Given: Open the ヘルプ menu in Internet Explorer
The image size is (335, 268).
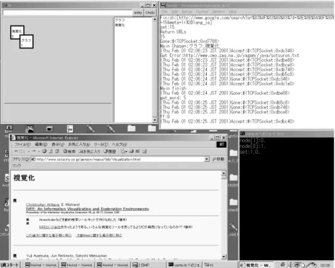Looking at the screenshot, I should 120,145.
